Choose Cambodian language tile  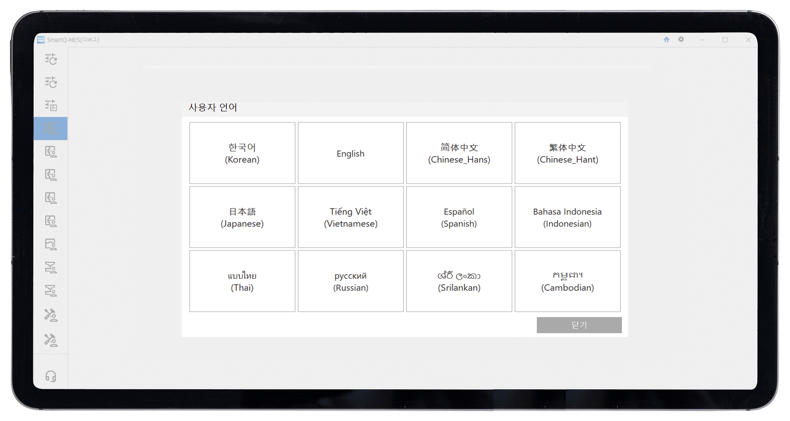pyautogui.click(x=567, y=281)
